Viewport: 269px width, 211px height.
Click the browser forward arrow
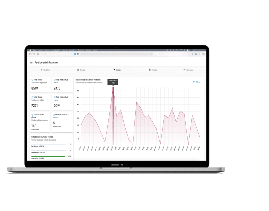click(45, 54)
